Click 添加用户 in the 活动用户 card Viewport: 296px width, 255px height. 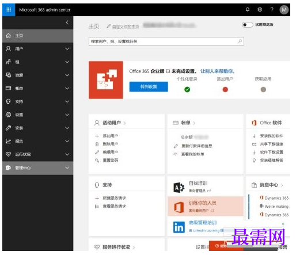(111, 136)
